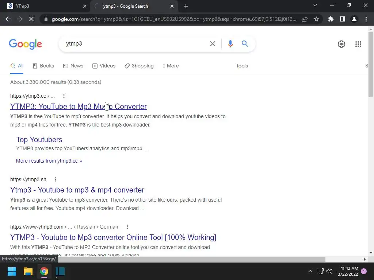This screenshot has width=374, height=280.
Task: Submit search with magnifier icon
Action: (x=245, y=44)
